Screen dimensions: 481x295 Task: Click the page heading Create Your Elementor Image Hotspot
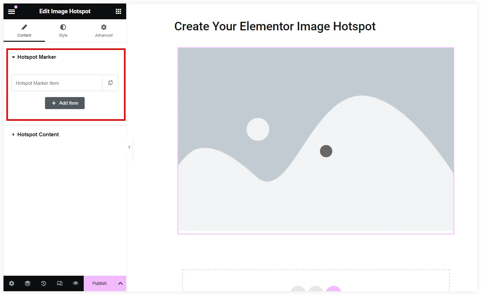(x=275, y=26)
